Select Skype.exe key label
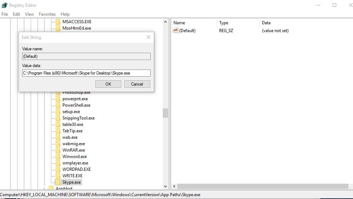The image size is (353, 199). 72,182
